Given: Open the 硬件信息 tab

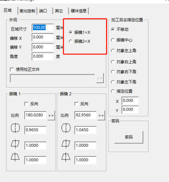Looking at the screenshot, I should point(78,11).
